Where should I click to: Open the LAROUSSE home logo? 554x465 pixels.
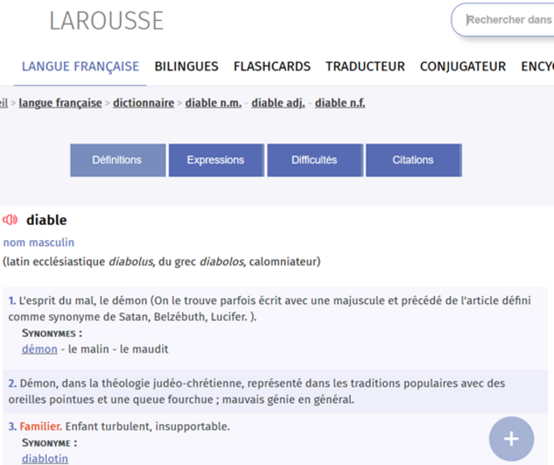[x=106, y=20]
